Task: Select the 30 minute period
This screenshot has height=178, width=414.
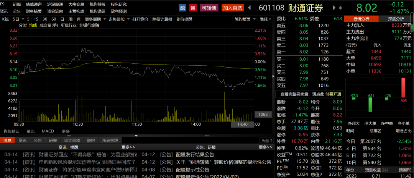Action: tap(45, 19)
